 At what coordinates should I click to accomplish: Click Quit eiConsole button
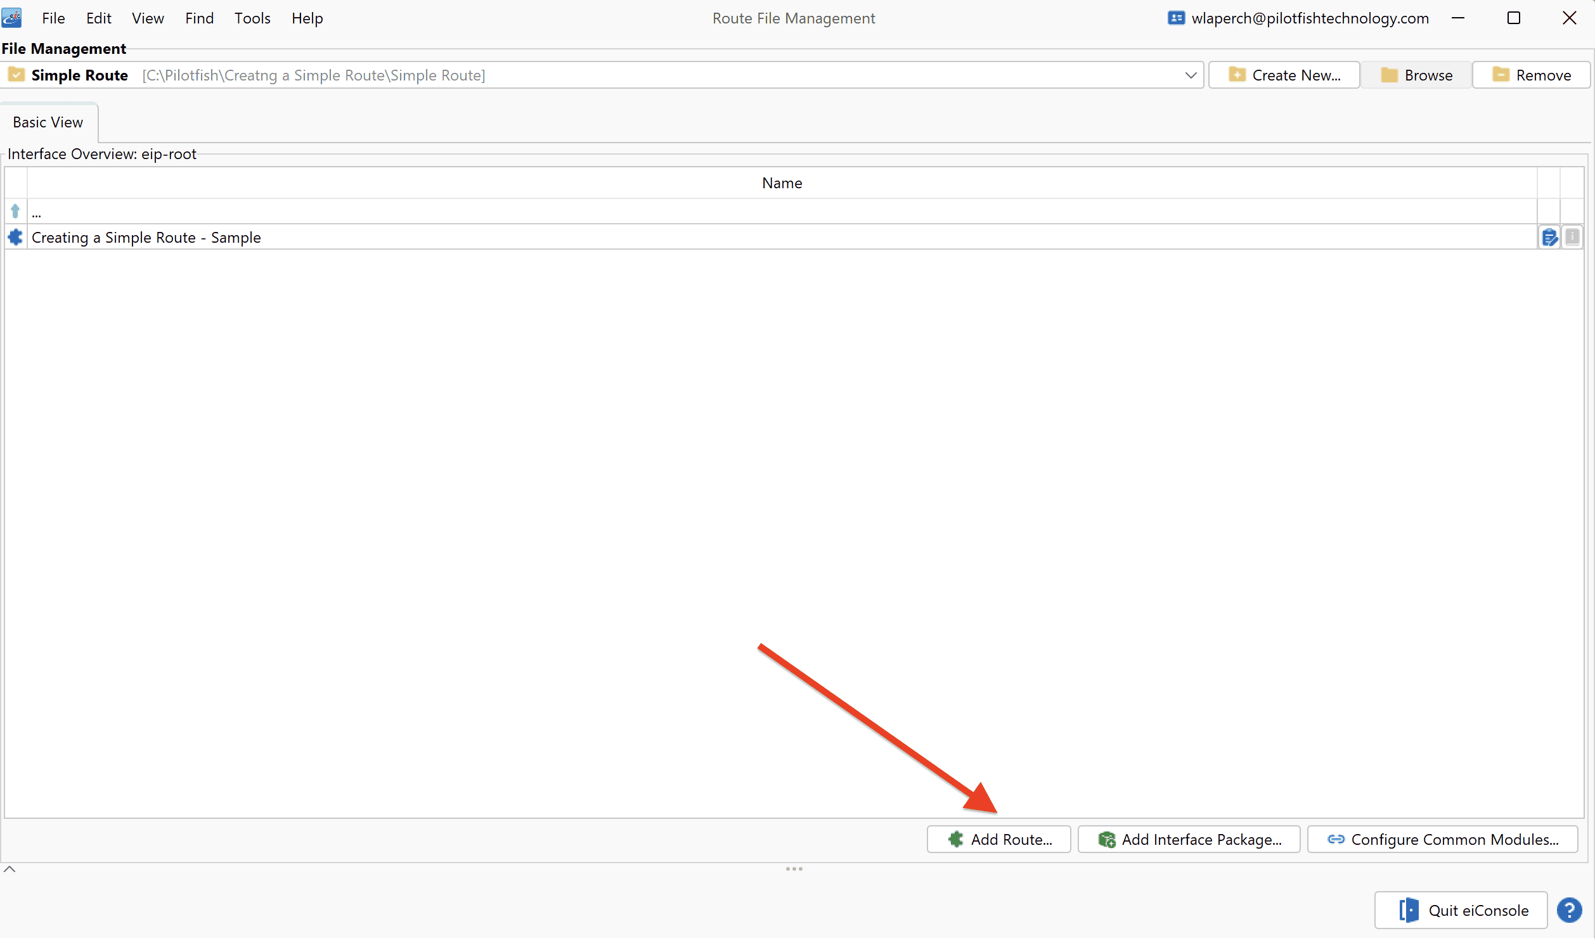pyautogui.click(x=1461, y=910)
